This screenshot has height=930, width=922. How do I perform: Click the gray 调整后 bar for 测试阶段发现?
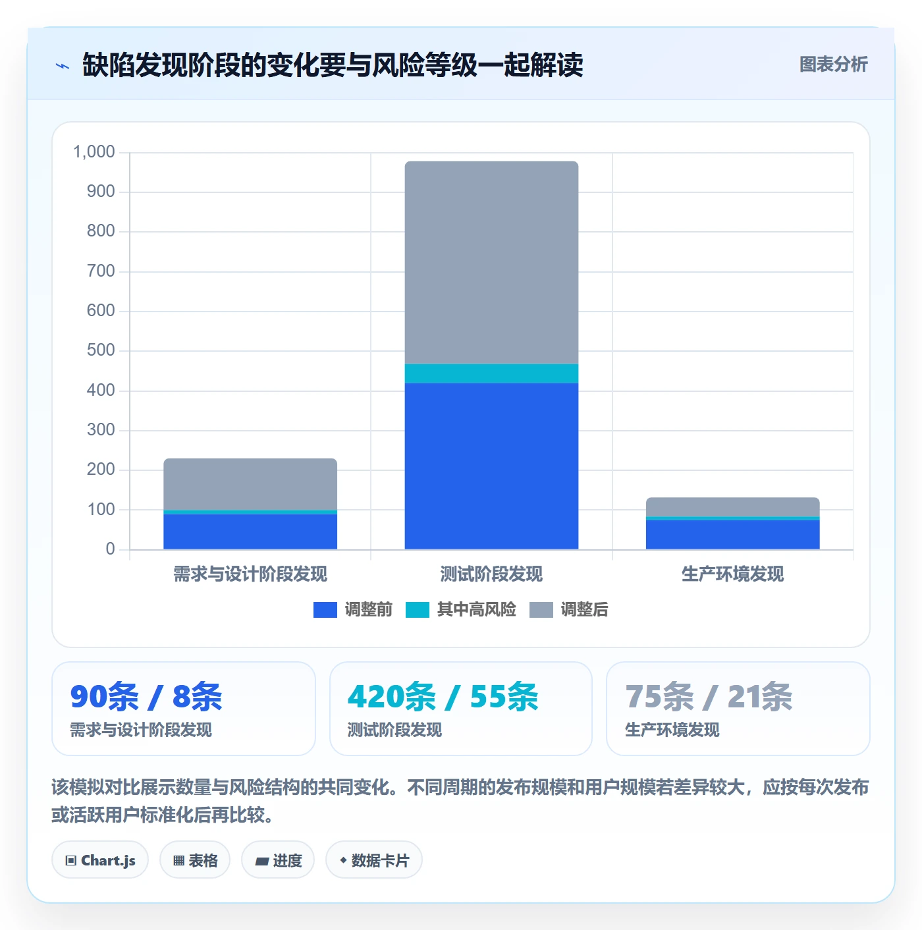(491, 263)
